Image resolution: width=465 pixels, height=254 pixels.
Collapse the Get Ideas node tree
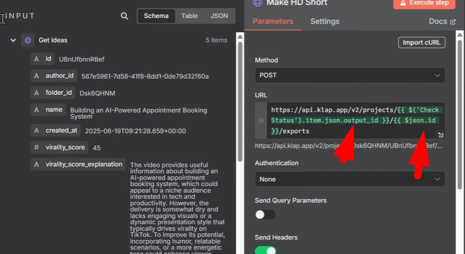tap(13, 40)
